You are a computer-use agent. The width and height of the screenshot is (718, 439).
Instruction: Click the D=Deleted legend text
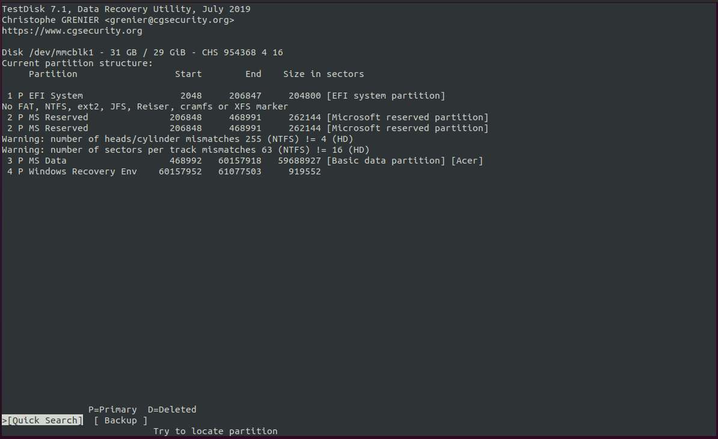(172, 410)
